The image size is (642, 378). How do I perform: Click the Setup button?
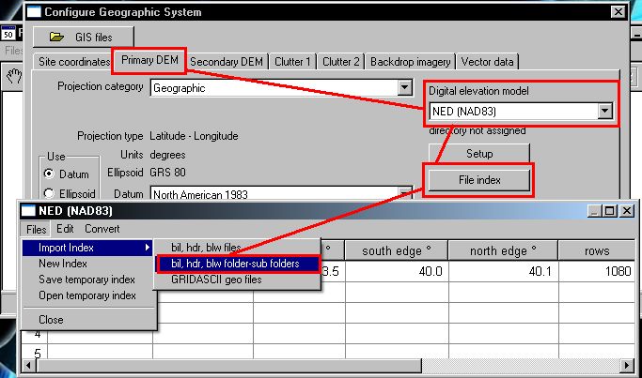click(479, 153)
